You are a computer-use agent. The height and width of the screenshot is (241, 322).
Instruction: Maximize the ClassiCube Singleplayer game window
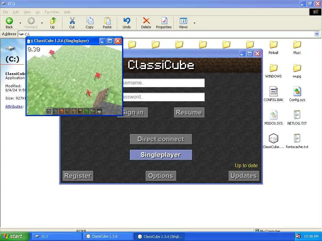coord(110,41)
